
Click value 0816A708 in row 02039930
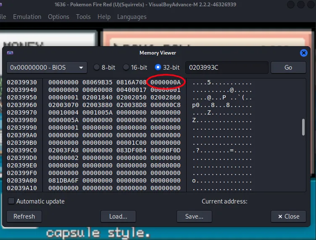132,82
